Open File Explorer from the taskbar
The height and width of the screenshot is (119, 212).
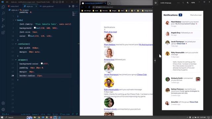35,117
